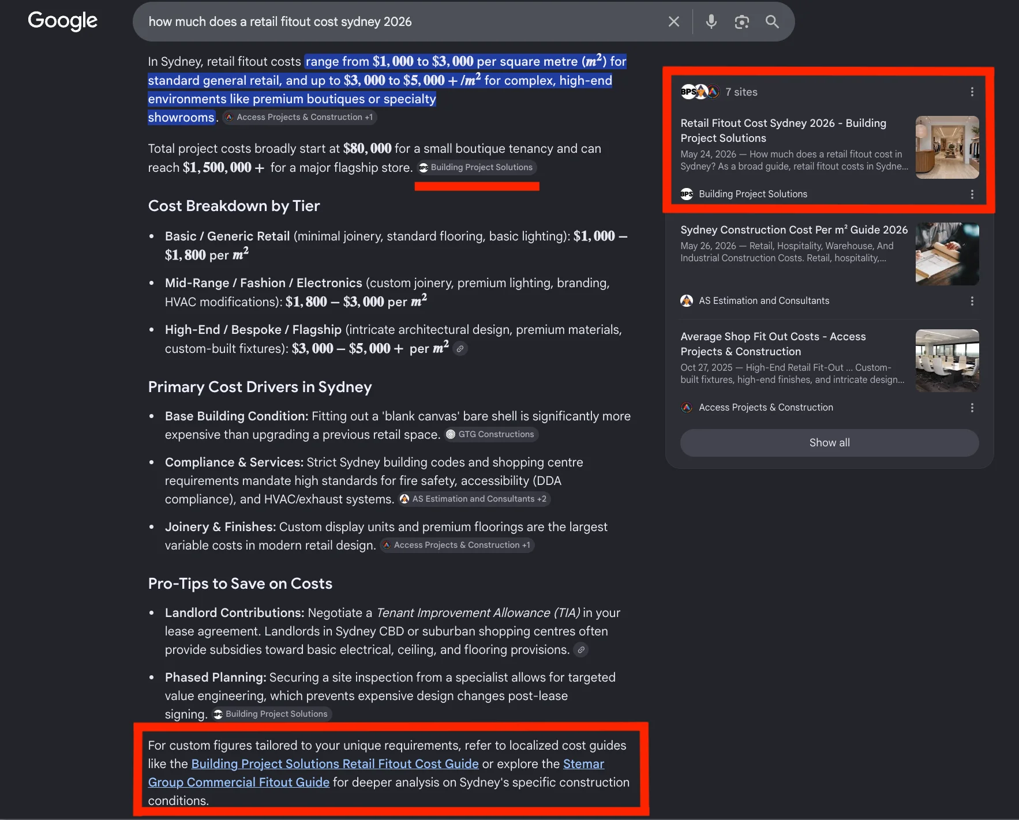Click Access Projects & Construction source name in sidebar
Image resolution: width=1019 pixels, height=820 pixels.
766,408
